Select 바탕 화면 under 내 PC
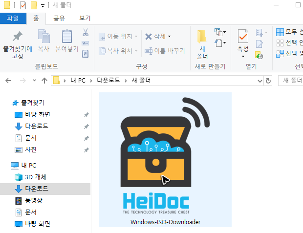This screenshot has height=233, width=303. (38, 224)
